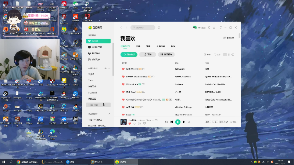Open WPS Office desktop icon

click(29, 82)
